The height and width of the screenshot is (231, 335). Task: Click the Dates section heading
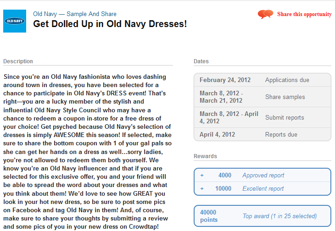coord(201,61)
